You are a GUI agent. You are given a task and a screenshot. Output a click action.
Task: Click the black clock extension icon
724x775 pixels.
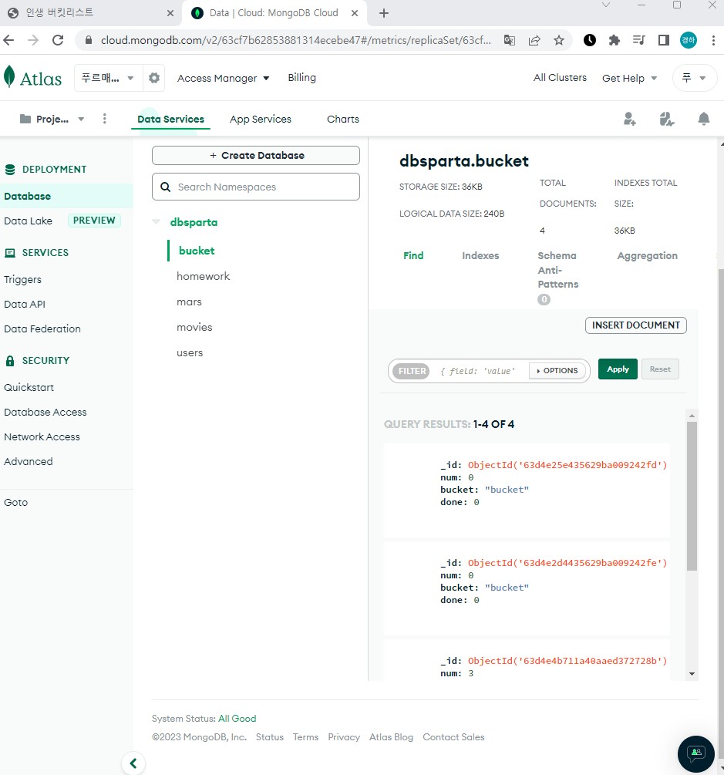(590, 40)
